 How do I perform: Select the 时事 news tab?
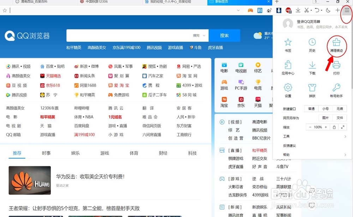(x=46, y=153)
